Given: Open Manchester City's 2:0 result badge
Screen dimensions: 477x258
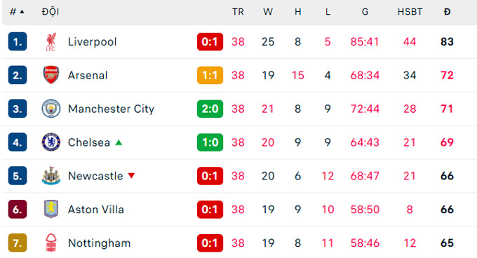Looking at the screenshot, I should (210, 109).
